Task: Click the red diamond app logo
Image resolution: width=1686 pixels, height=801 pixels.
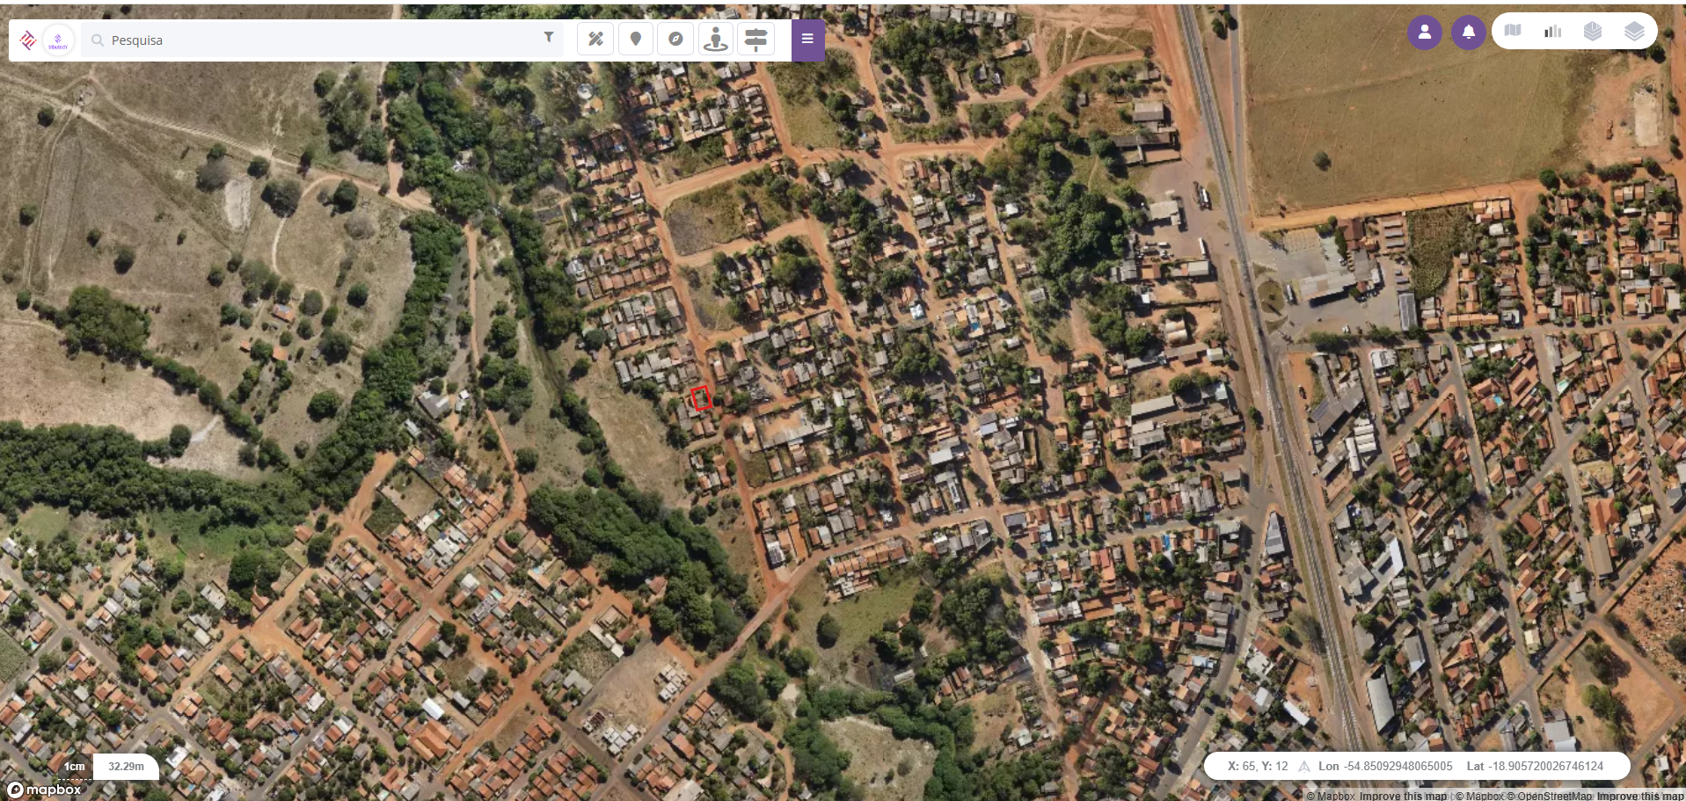Action: [28, 40]
